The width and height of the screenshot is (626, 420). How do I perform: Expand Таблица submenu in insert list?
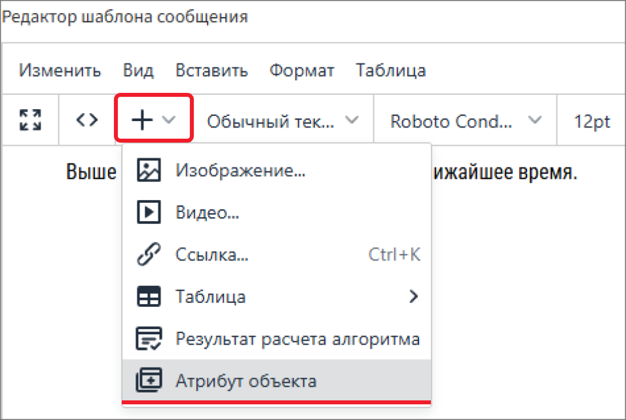276,296
